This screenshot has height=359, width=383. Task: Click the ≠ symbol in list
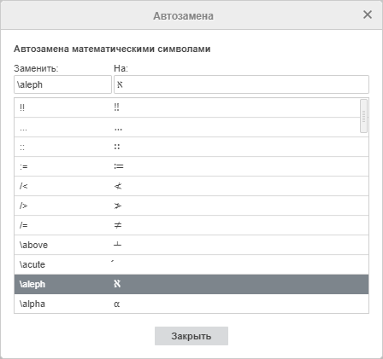tap(118, 225)
